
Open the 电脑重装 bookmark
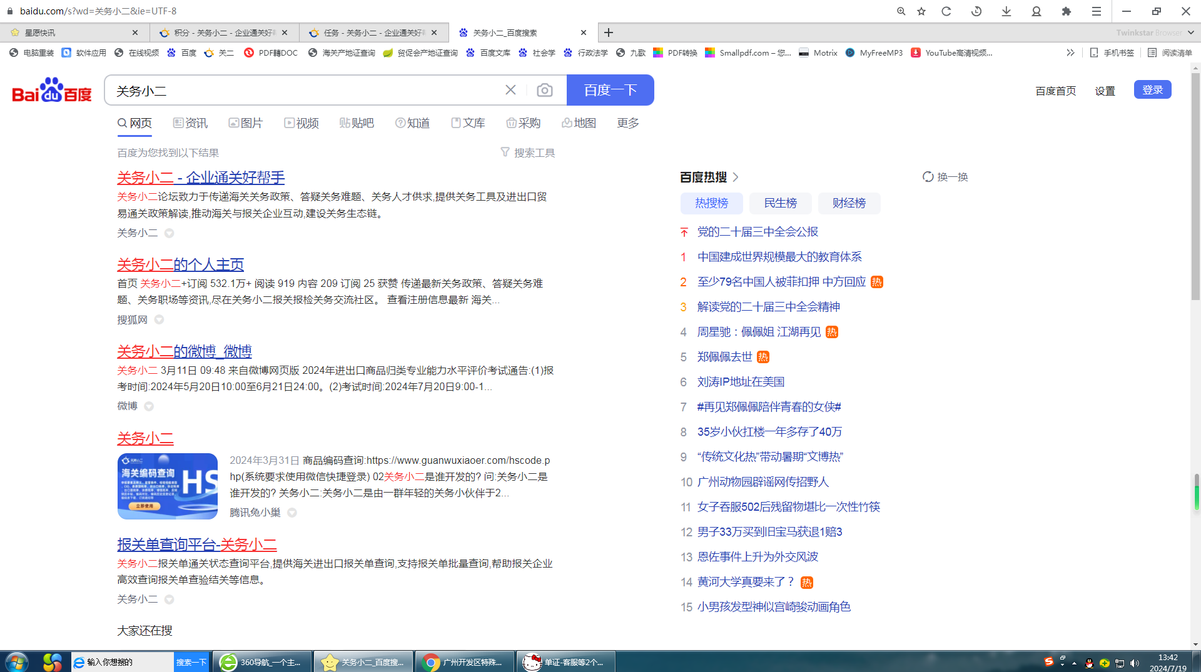point(31,53)
